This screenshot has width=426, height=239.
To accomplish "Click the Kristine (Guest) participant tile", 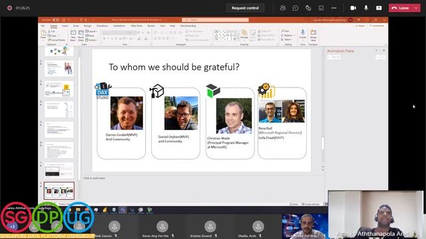I will [x=210, y=226].
